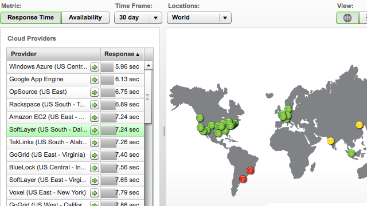Open the BlueLock (US Central - In...) provider row
This screenshot has height=206, width=367.
[75, 168]
